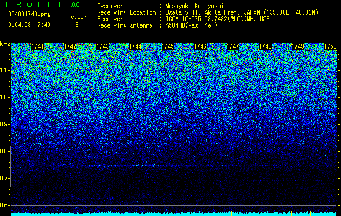Screen dimensions: 341x216
Task: Click the 0.6 kHz axis label
Action: tap(4, 205)
